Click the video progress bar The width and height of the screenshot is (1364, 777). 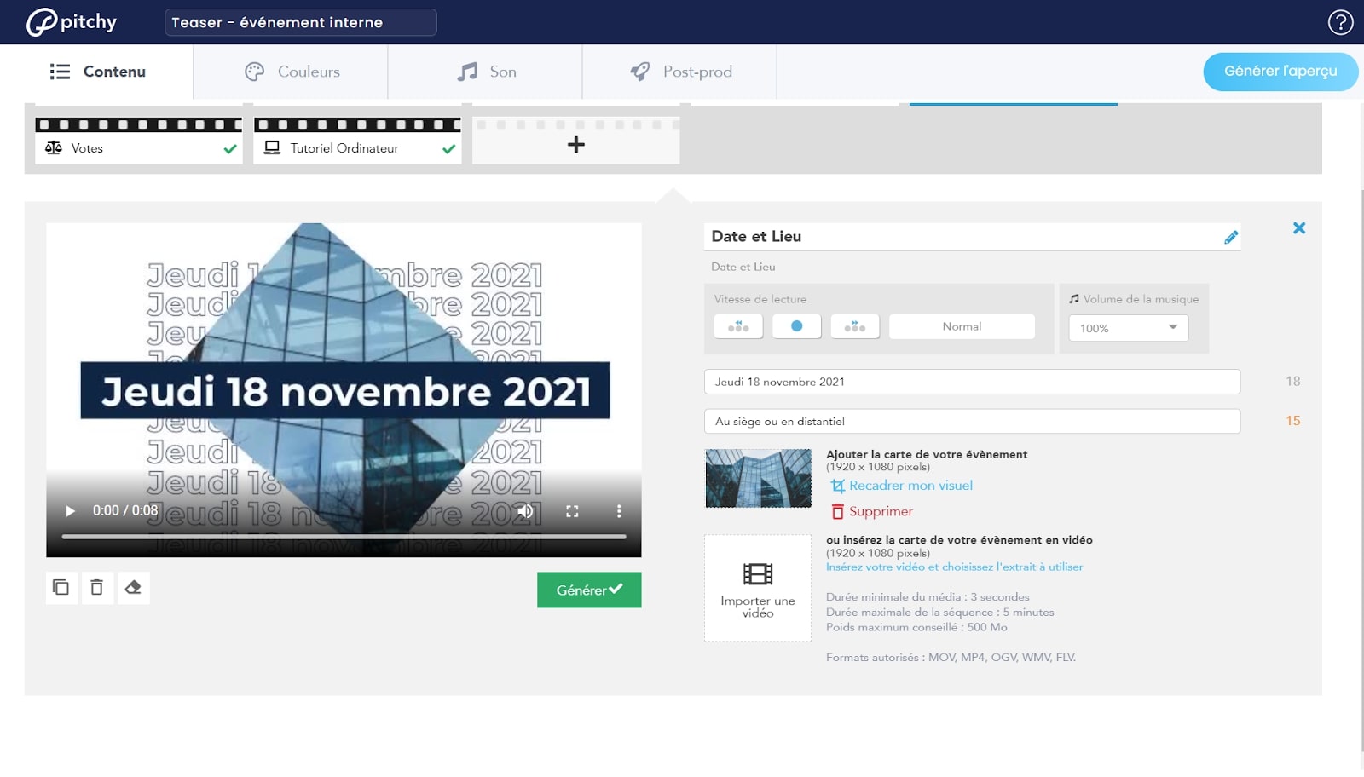[344, 537]
